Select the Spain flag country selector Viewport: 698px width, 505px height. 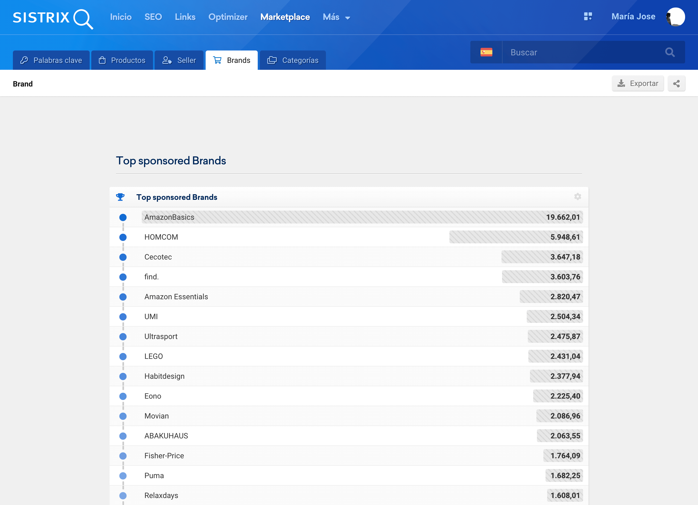(x=486, y=52)
